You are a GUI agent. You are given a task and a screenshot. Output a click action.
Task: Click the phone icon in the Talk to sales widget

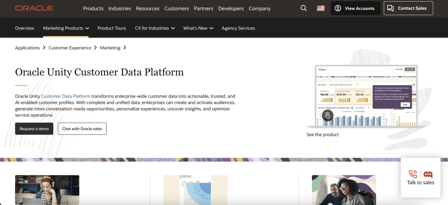(x=412, y=174)
